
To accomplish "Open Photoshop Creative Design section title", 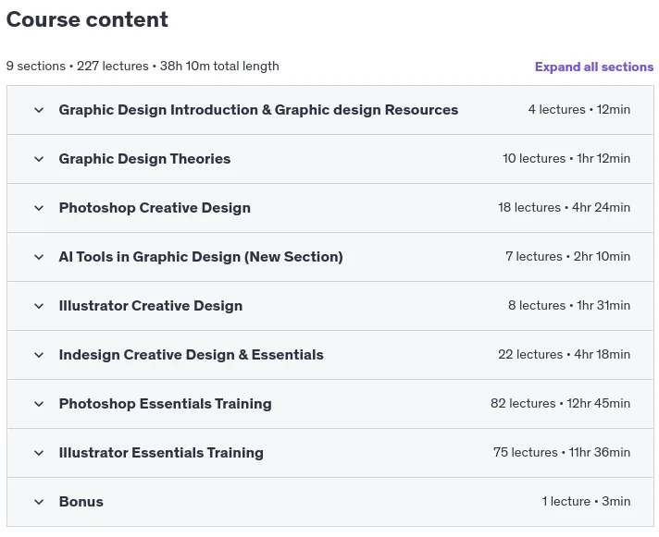I will 155,208.
